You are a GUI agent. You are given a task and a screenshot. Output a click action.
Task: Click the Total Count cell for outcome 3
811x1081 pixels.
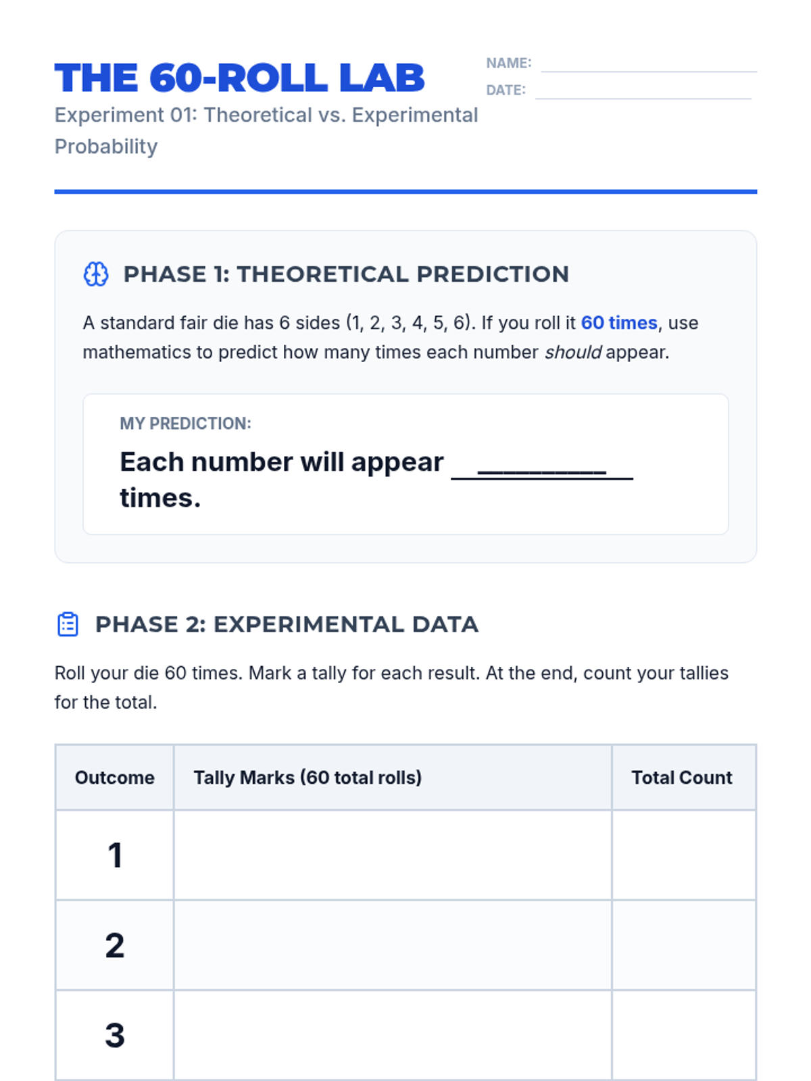pos(683,1034)
